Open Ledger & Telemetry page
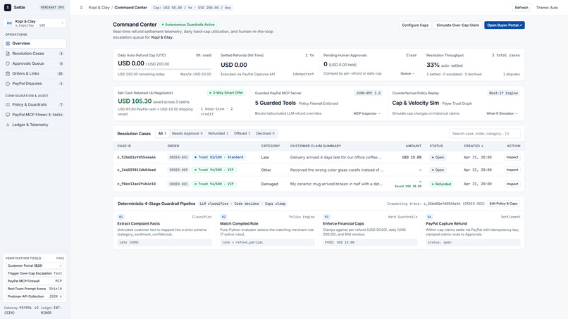Image resolution: width=568 pixels, height=319 pixels. [35, 125]
